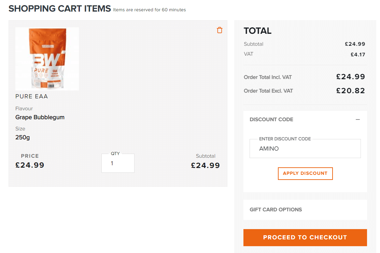Collapse discount code section with minus icon
Screen dimensions: 380x253
tap(357, 120)
